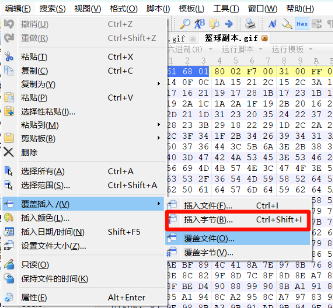Close the 篮球副本.gif tab
This screenshot has height=308, width=333.
265,39
